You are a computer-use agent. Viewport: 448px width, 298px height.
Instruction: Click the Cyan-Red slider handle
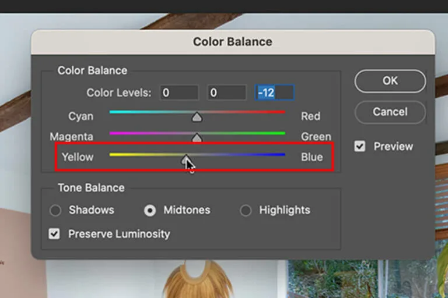click(197, 117)
